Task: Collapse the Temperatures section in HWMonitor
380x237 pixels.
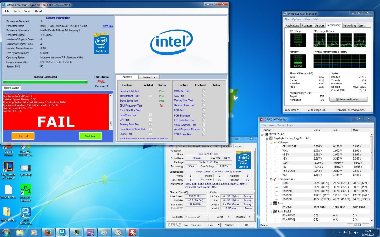Action: (x=271, y=179)
